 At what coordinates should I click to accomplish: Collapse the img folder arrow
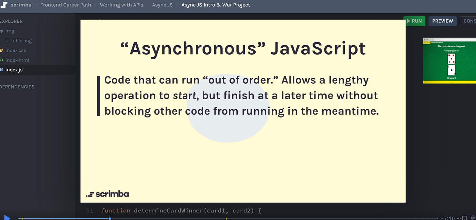click(x=2, y=31)
